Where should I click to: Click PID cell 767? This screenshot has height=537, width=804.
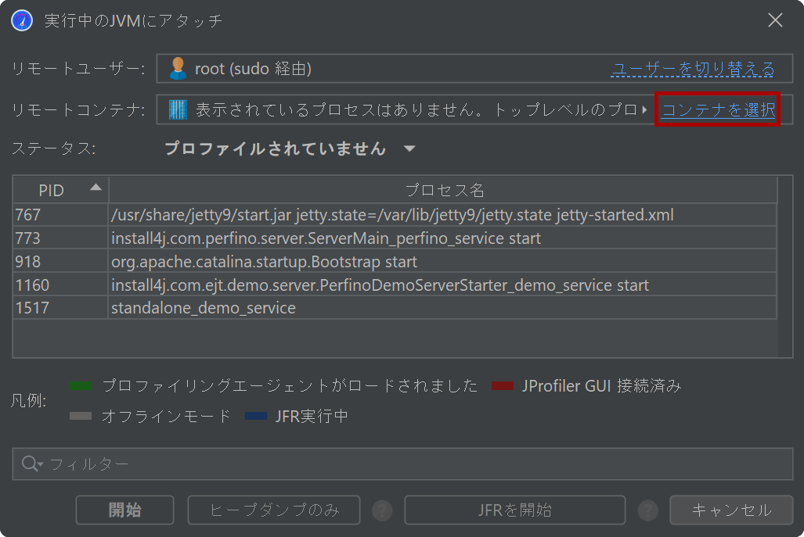[x=60, y=215]
